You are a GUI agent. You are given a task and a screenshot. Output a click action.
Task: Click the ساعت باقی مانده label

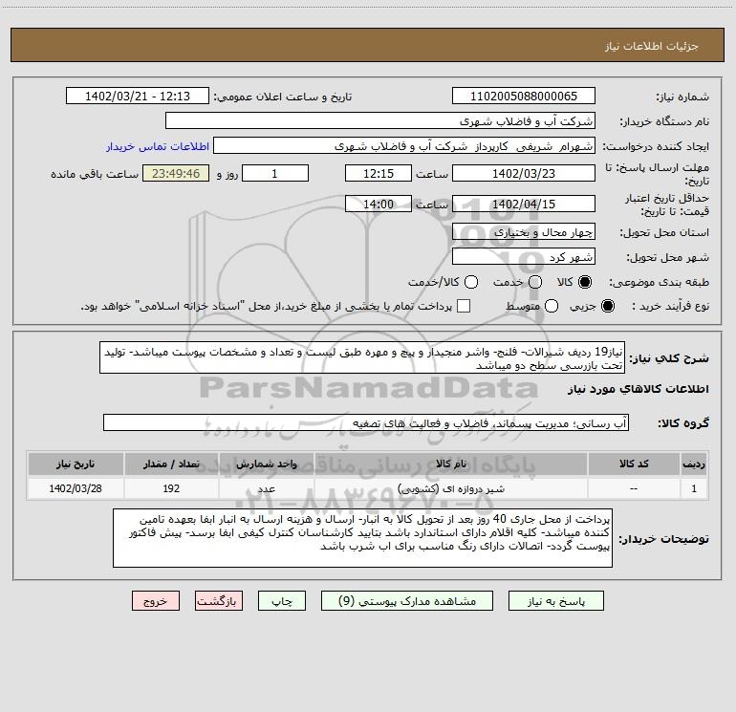point(95,174)
